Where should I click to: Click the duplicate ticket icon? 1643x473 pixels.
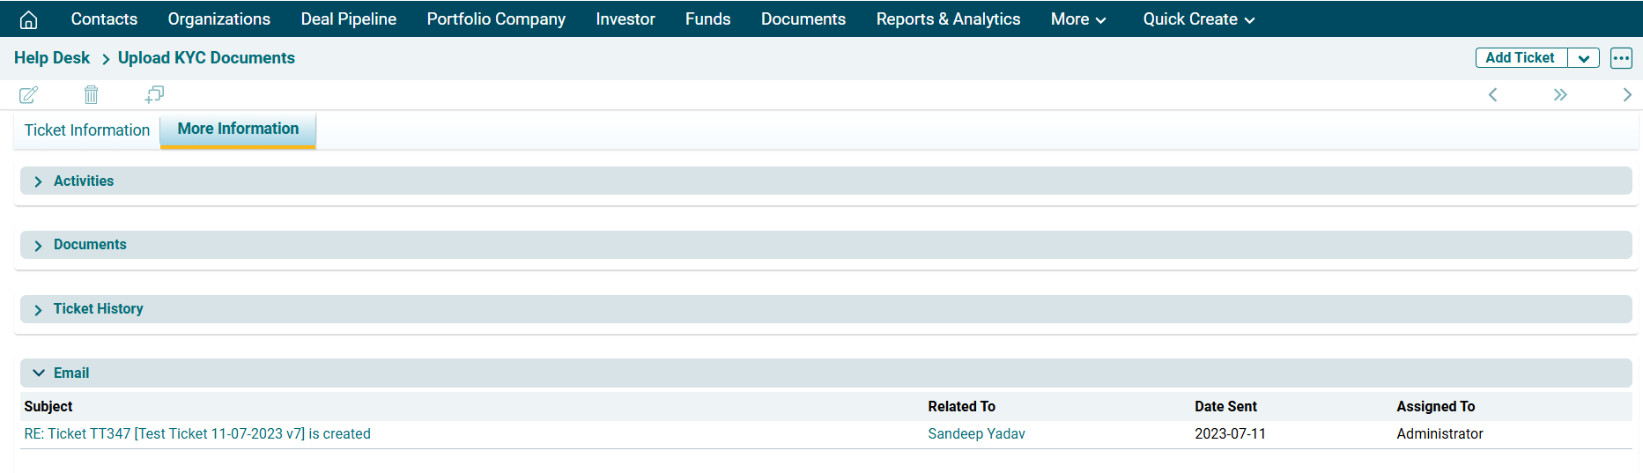coord(154,94)
